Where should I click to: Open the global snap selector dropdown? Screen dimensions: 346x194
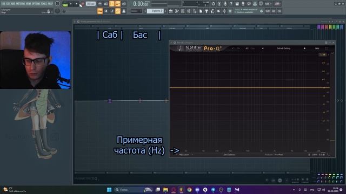[136, 11]
